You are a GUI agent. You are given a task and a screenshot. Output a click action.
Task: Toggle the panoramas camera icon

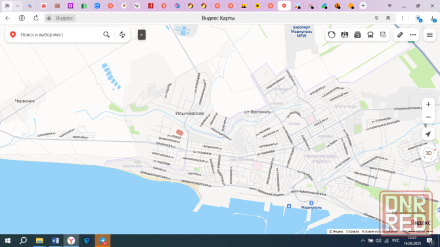(x=357, y=35)
